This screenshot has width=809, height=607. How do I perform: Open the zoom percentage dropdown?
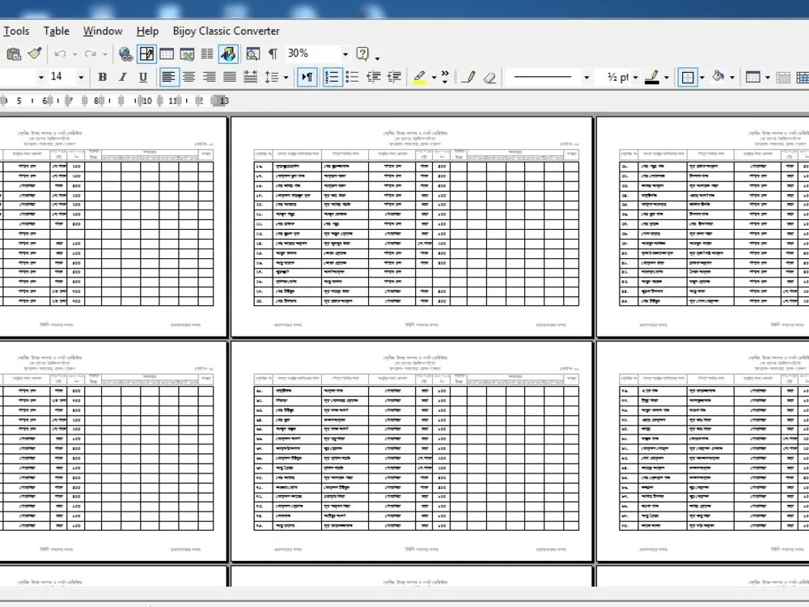point(345,53)
